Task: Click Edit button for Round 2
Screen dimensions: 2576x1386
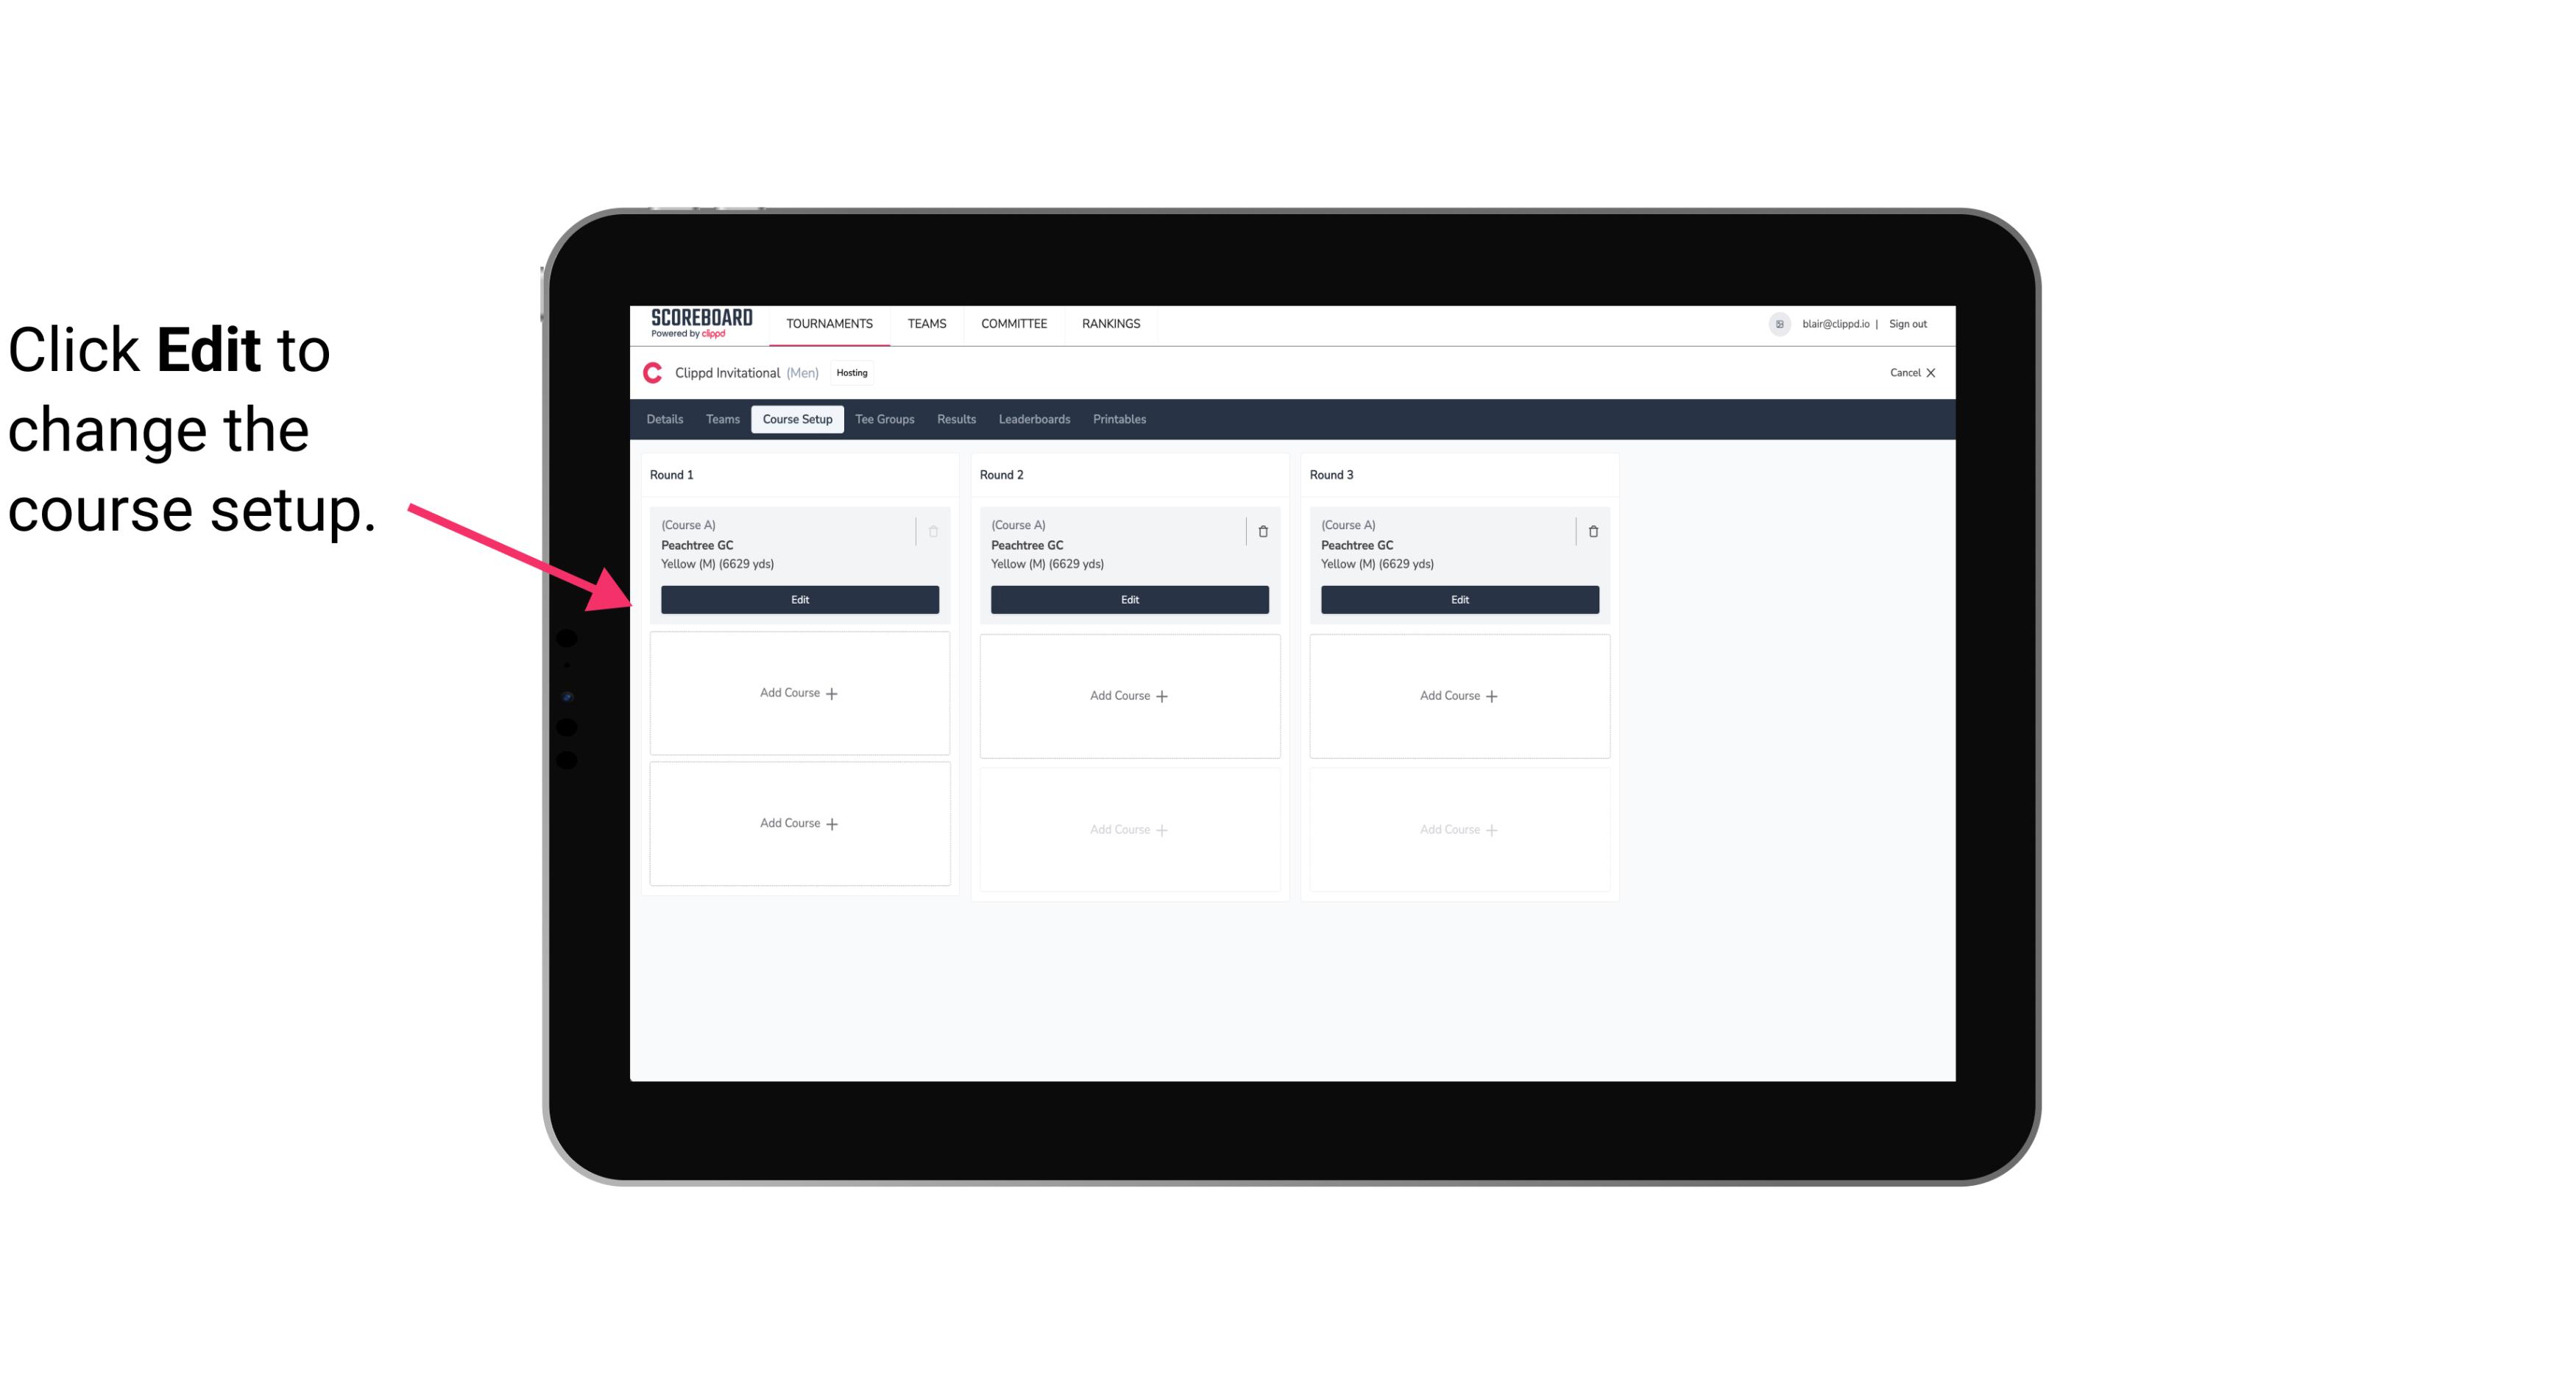Action: pyautogui.click(x=1129, y=598)
